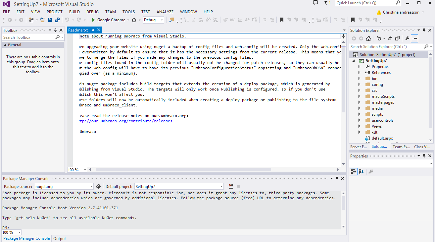Click the Undo arrow icon
Screen dimensions: 435x242
click(67, 20)
